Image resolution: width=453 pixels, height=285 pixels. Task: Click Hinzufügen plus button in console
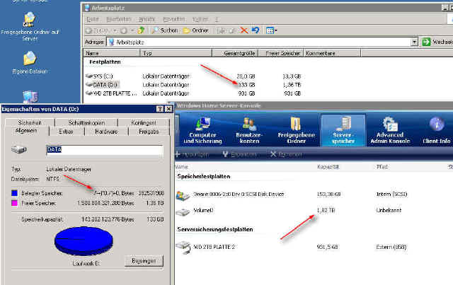point(192,154)
